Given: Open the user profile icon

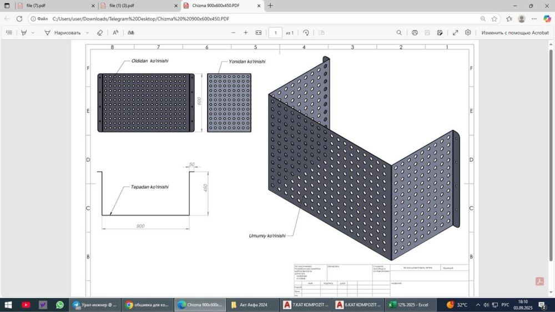Looking at the screenshot, I should 521,19.
